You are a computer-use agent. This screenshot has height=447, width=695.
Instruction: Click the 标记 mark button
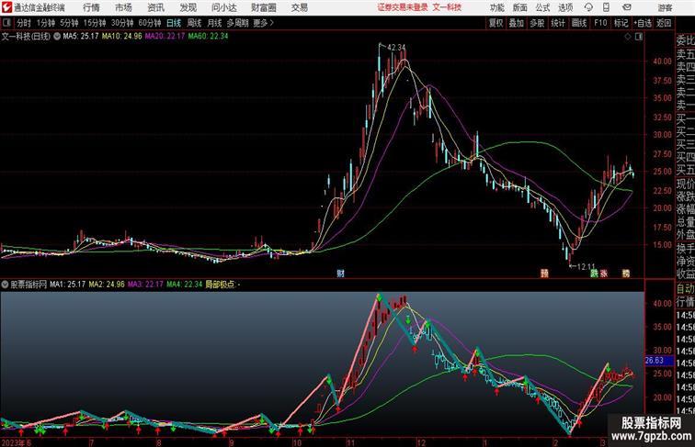[621, 23]
